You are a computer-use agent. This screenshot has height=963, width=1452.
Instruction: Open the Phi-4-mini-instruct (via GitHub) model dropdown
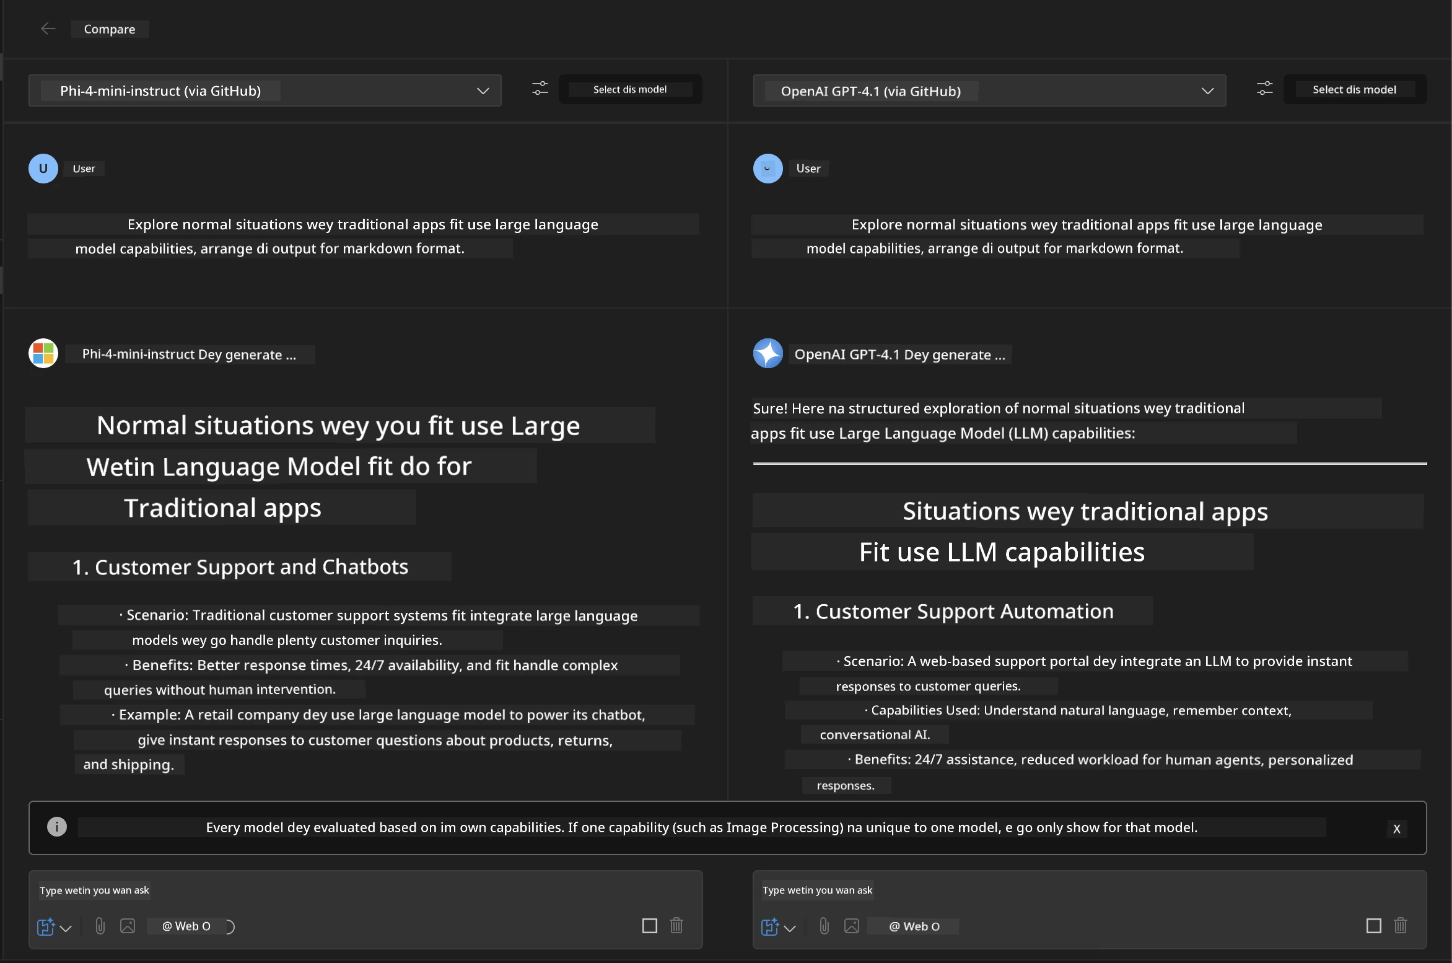tap(265, 90)
